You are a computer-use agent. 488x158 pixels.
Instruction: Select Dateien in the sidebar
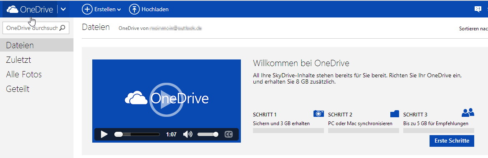pos(37,45)
